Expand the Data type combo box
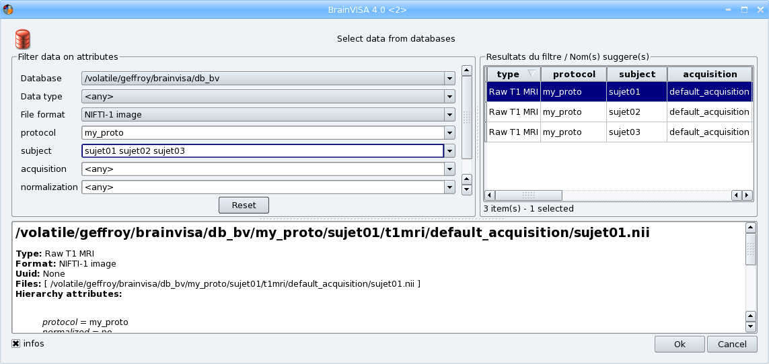This screenshot has width=769, height=364. pyautogui.click(x=449, y=97)
